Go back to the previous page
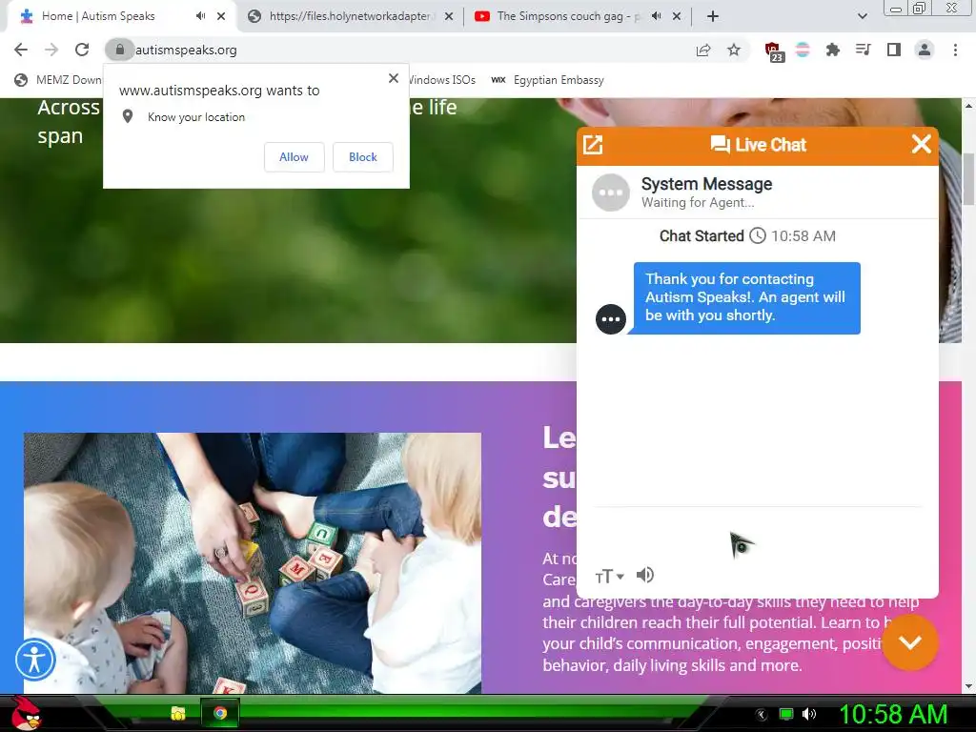Image resolution: width=976 pixels, height=732 pixels. (x=21, y=50)
